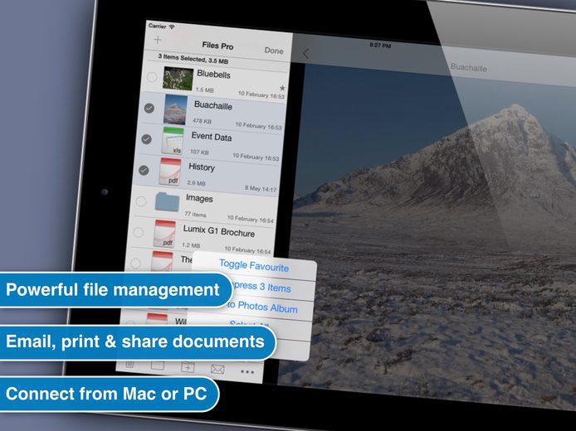The image size is (576, 431).
Task: Click the Lumix G1 Brochure pdf icon
Action: 164,234
